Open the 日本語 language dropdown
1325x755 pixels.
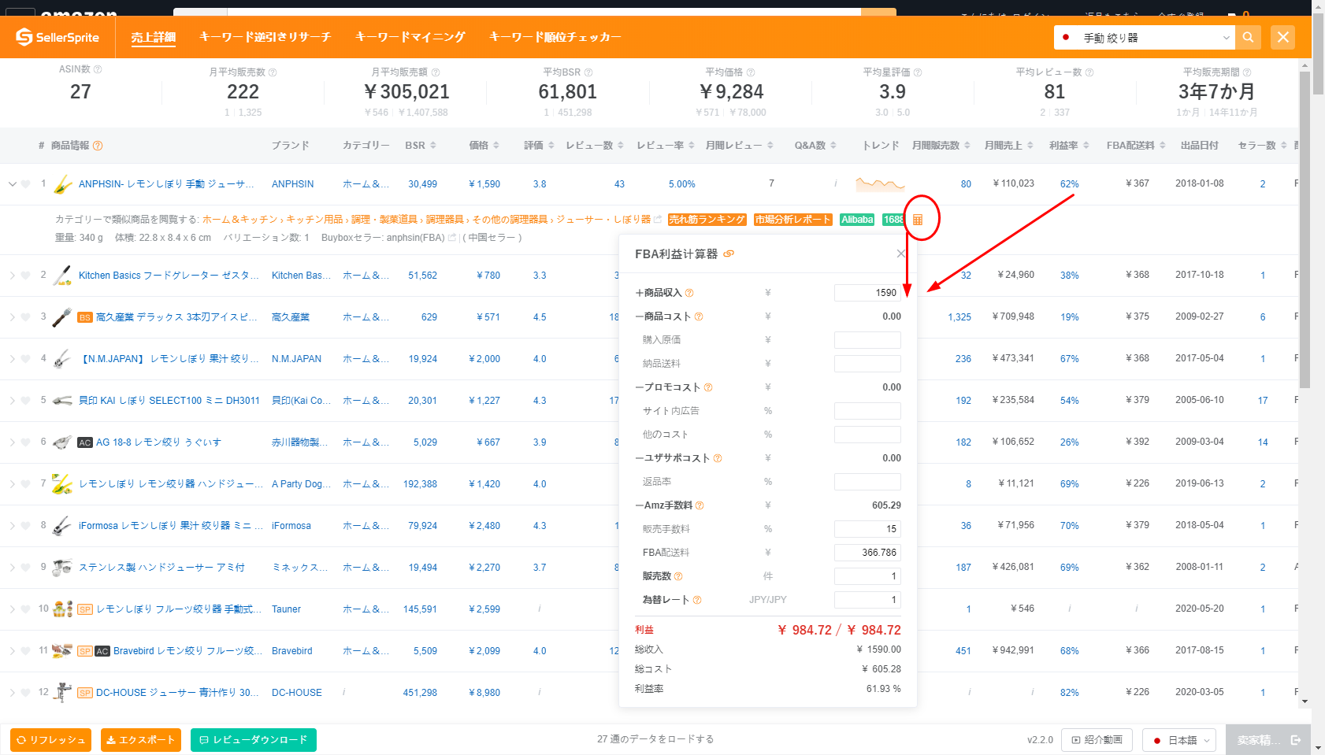[x=1179, y=740]
